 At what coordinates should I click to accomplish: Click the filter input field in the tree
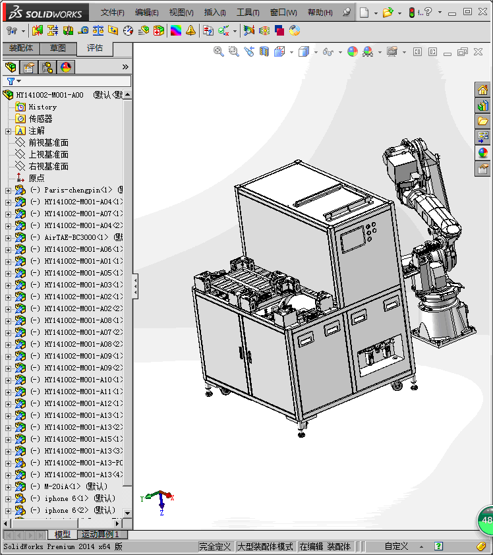pyautogui.click(x=72, y=81)
